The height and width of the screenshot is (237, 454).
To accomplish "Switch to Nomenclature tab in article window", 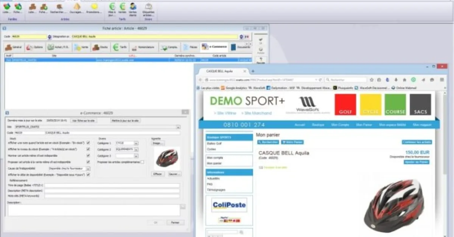I will coord(143,47).
